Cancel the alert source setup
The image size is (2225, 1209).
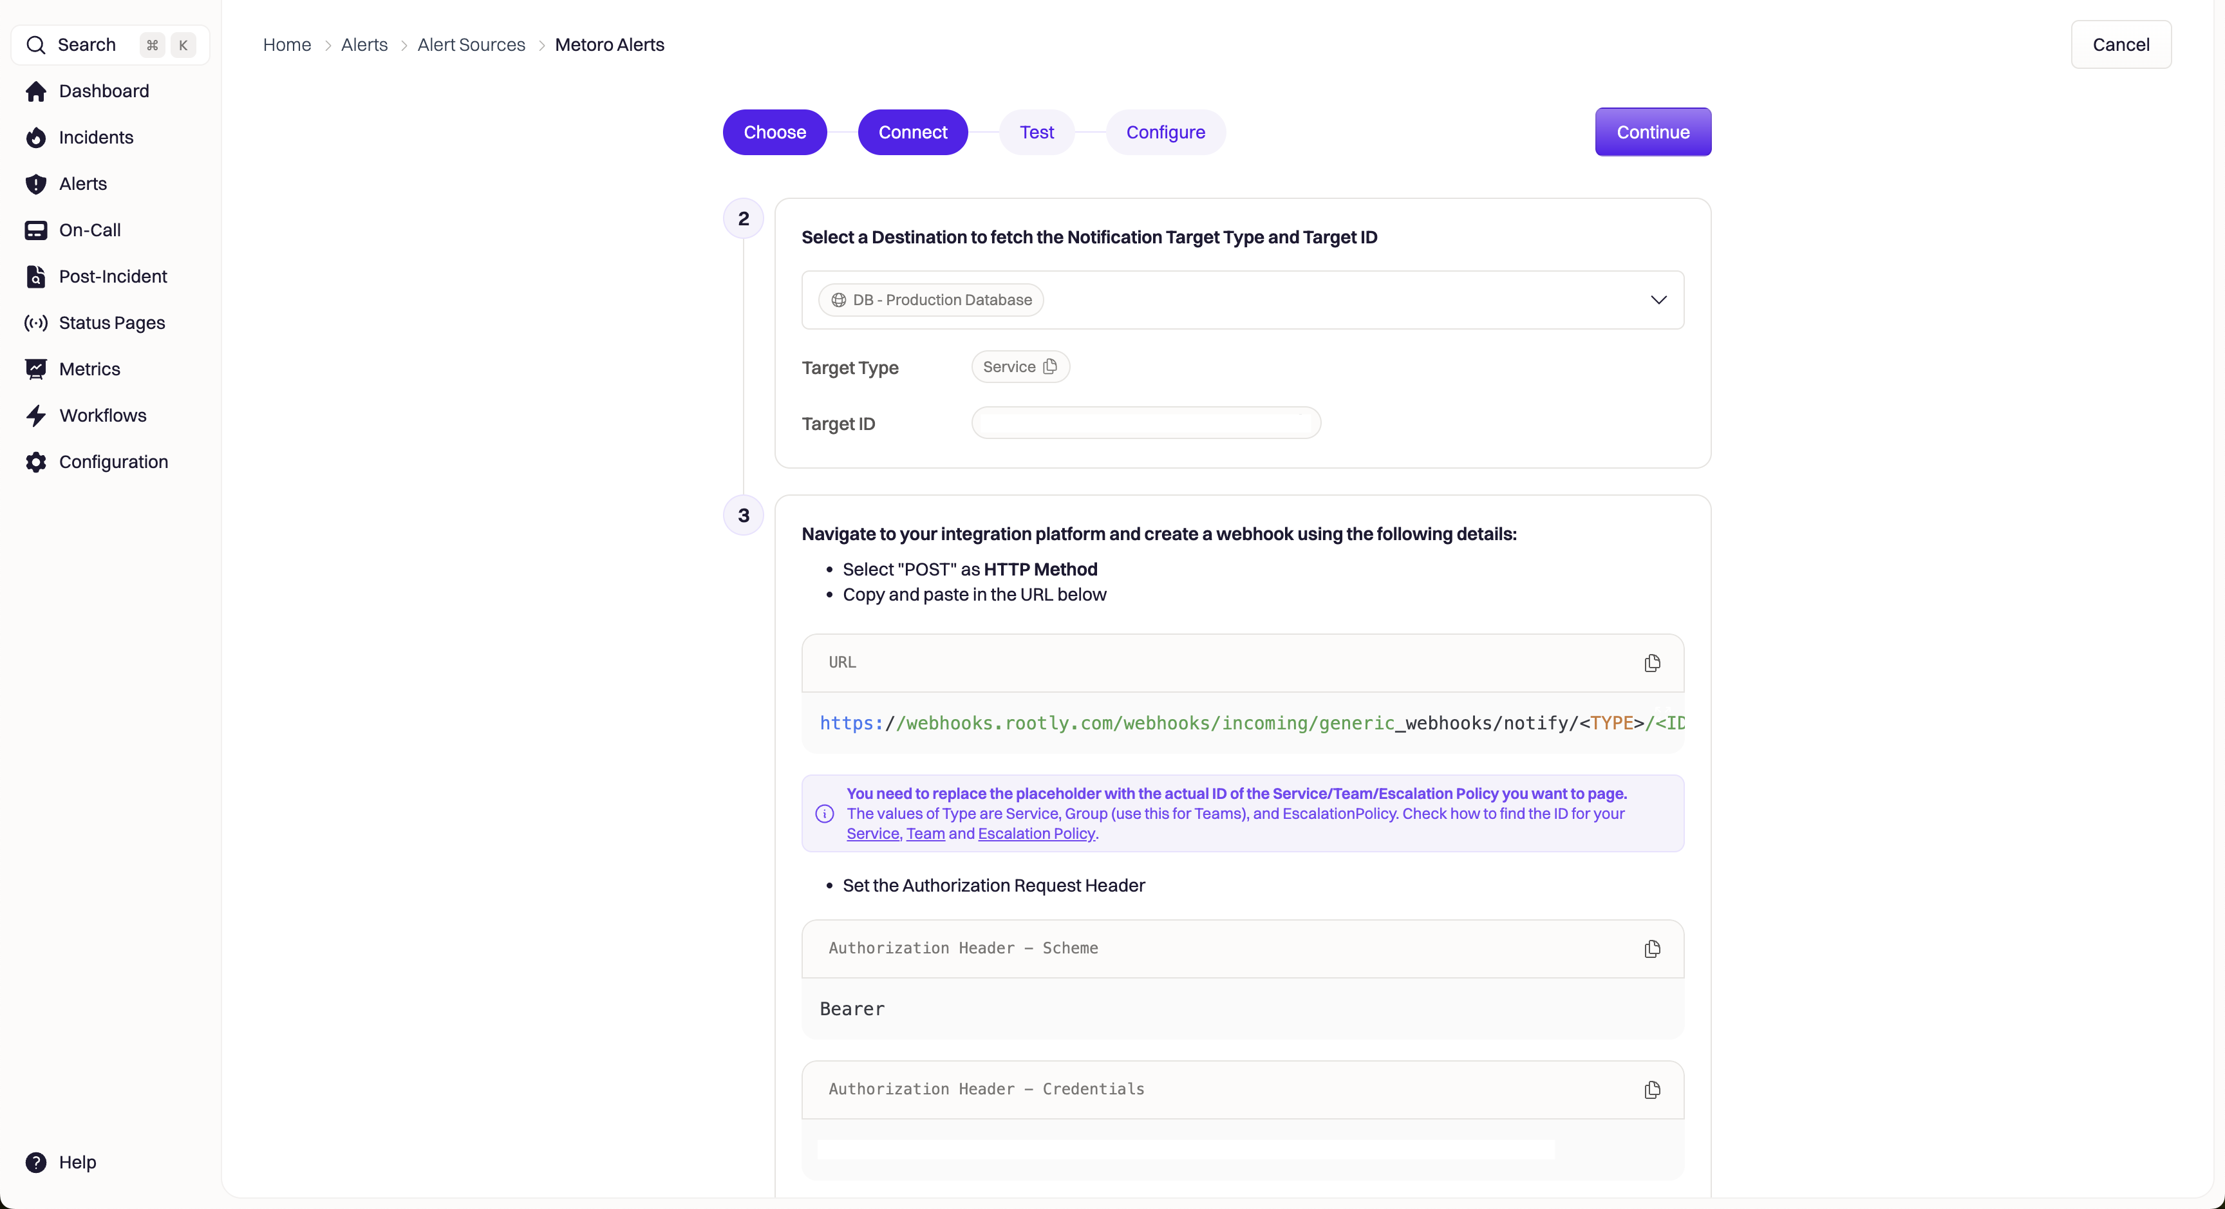2119,45
